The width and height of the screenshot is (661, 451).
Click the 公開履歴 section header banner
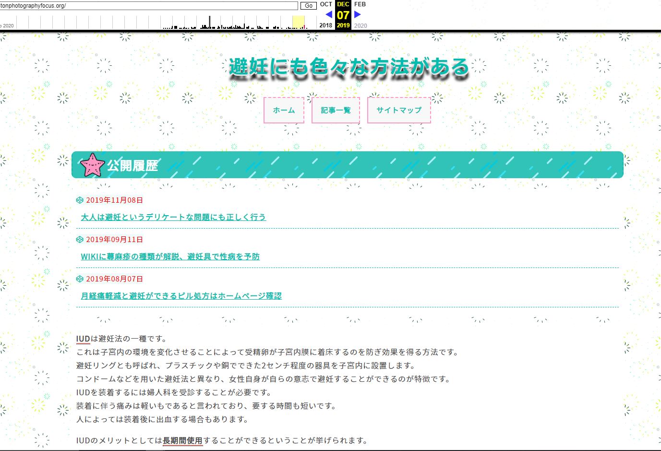coord(348,165)
